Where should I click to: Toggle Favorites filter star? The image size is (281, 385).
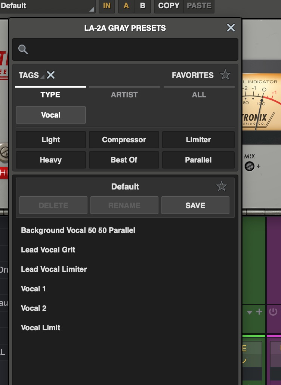coord(225,75)
